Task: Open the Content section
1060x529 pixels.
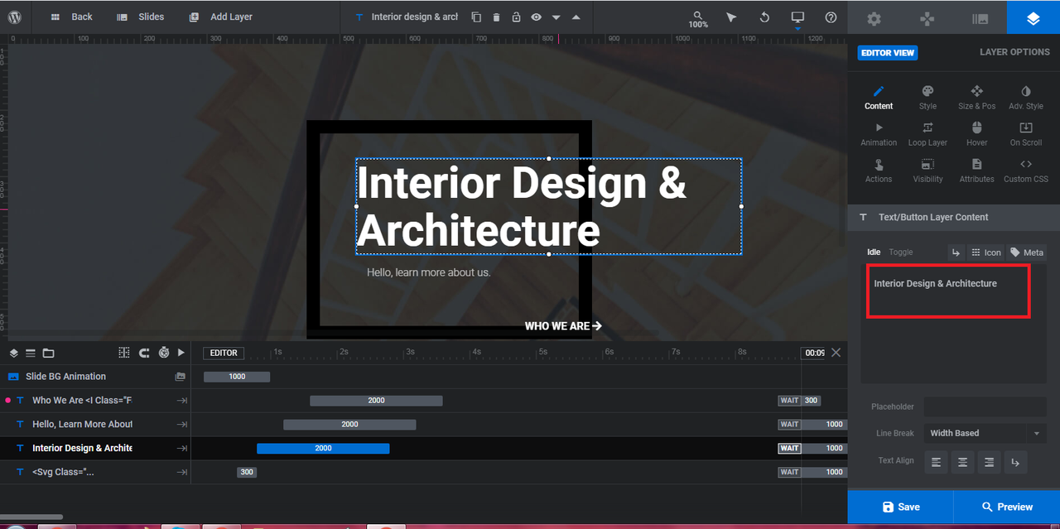Action: pyautogui.click(x=879, y=98)
